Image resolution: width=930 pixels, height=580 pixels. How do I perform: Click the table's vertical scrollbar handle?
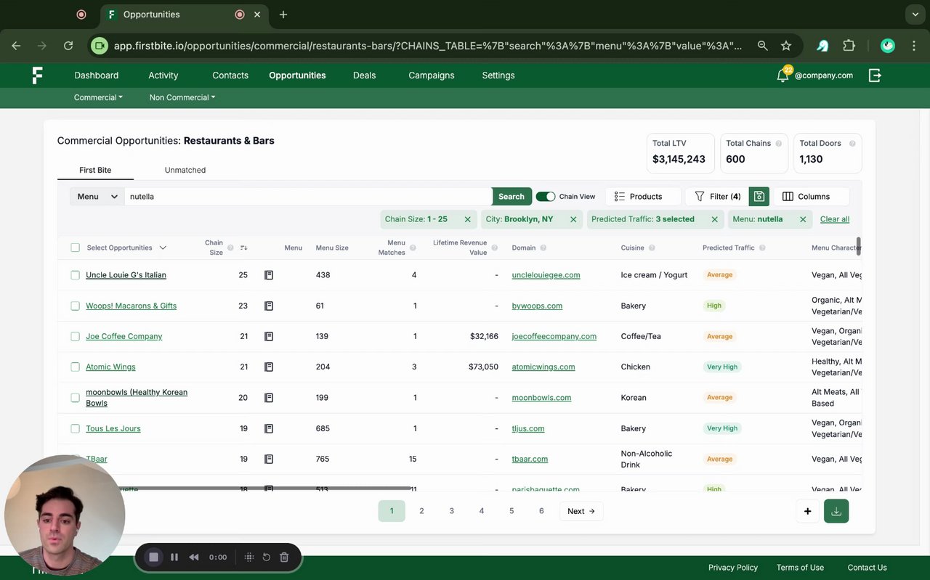click(859, 246)
